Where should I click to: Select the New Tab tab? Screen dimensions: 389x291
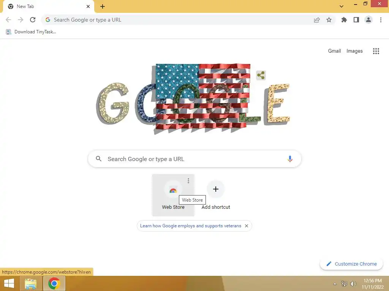[49, 6]
